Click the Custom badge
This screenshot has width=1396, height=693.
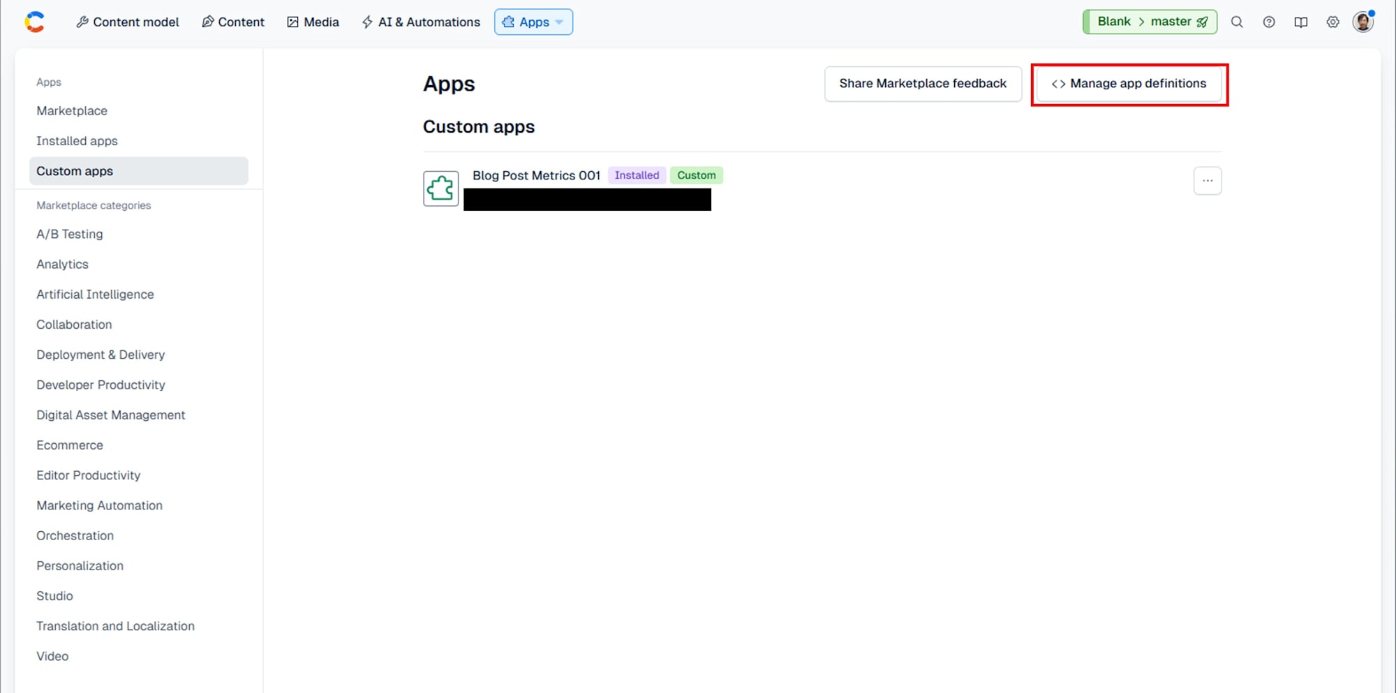(697, 175)
